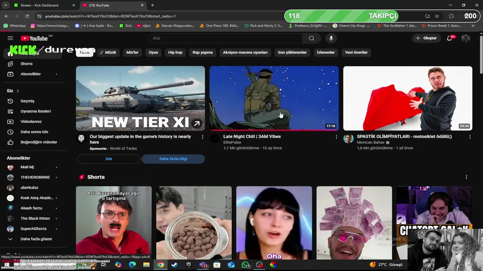Image resolution: width=483 pixels, height=271 pixels.
Task: Select the Müzik filter chip
Action: click(108, 52)
